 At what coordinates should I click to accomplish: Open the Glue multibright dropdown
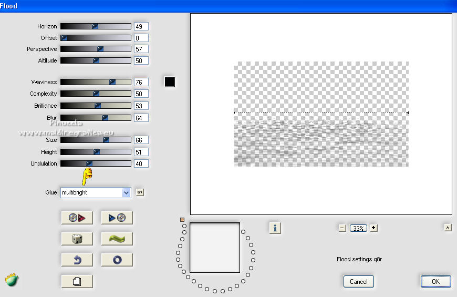[96, 192]
